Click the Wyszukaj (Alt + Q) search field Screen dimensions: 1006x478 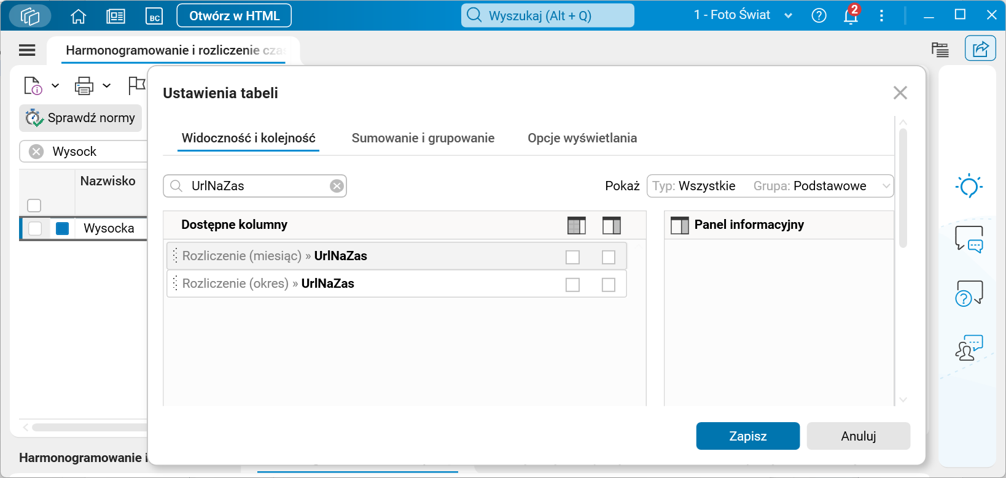tap(548, 15)
